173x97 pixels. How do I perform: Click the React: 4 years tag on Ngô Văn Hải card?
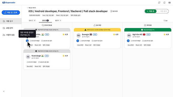[139, 45]
